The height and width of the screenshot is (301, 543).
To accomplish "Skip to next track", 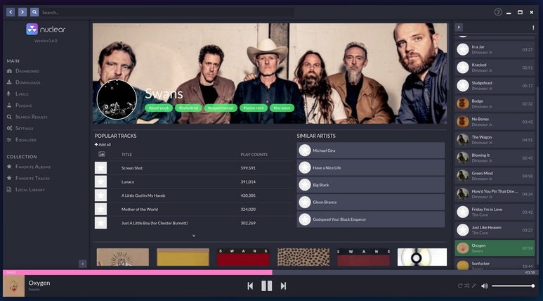I will 283,286.
